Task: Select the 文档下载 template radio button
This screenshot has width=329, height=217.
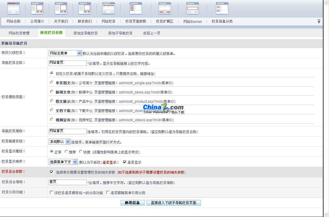Action: coord(52,110)
